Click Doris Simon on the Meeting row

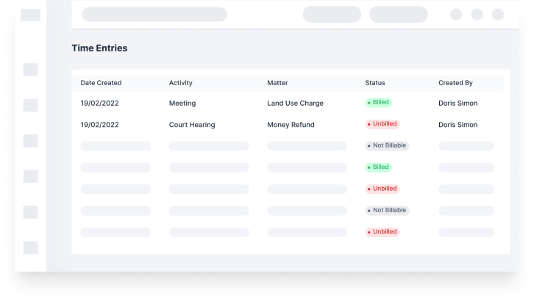click(x=458, y=104)
